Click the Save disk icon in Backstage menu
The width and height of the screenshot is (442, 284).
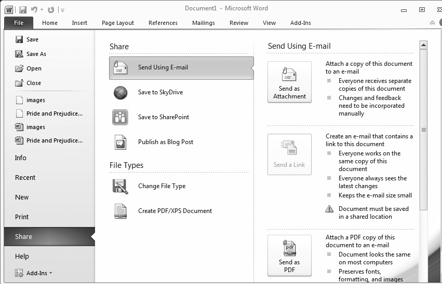click(x=19, y=39)
